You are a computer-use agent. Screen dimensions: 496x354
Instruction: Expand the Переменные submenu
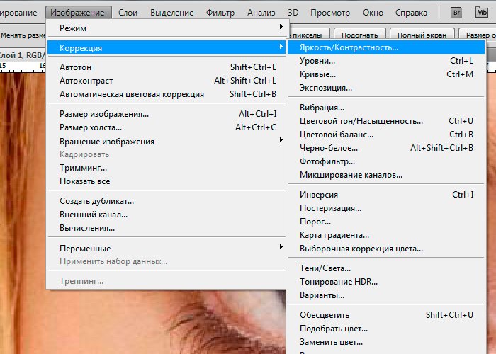pyautogui.click(x=85, y=248)
